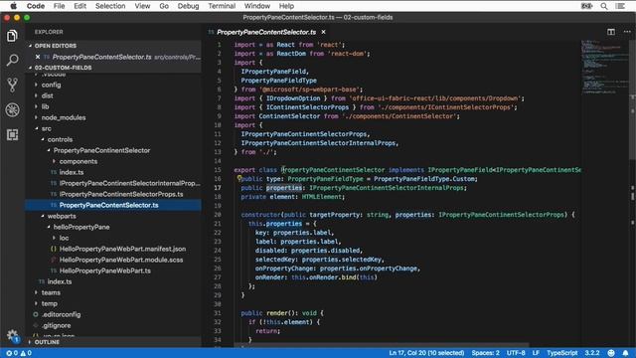
Task: Click the feedback smiley in status bar
Action: coord(611,353)
